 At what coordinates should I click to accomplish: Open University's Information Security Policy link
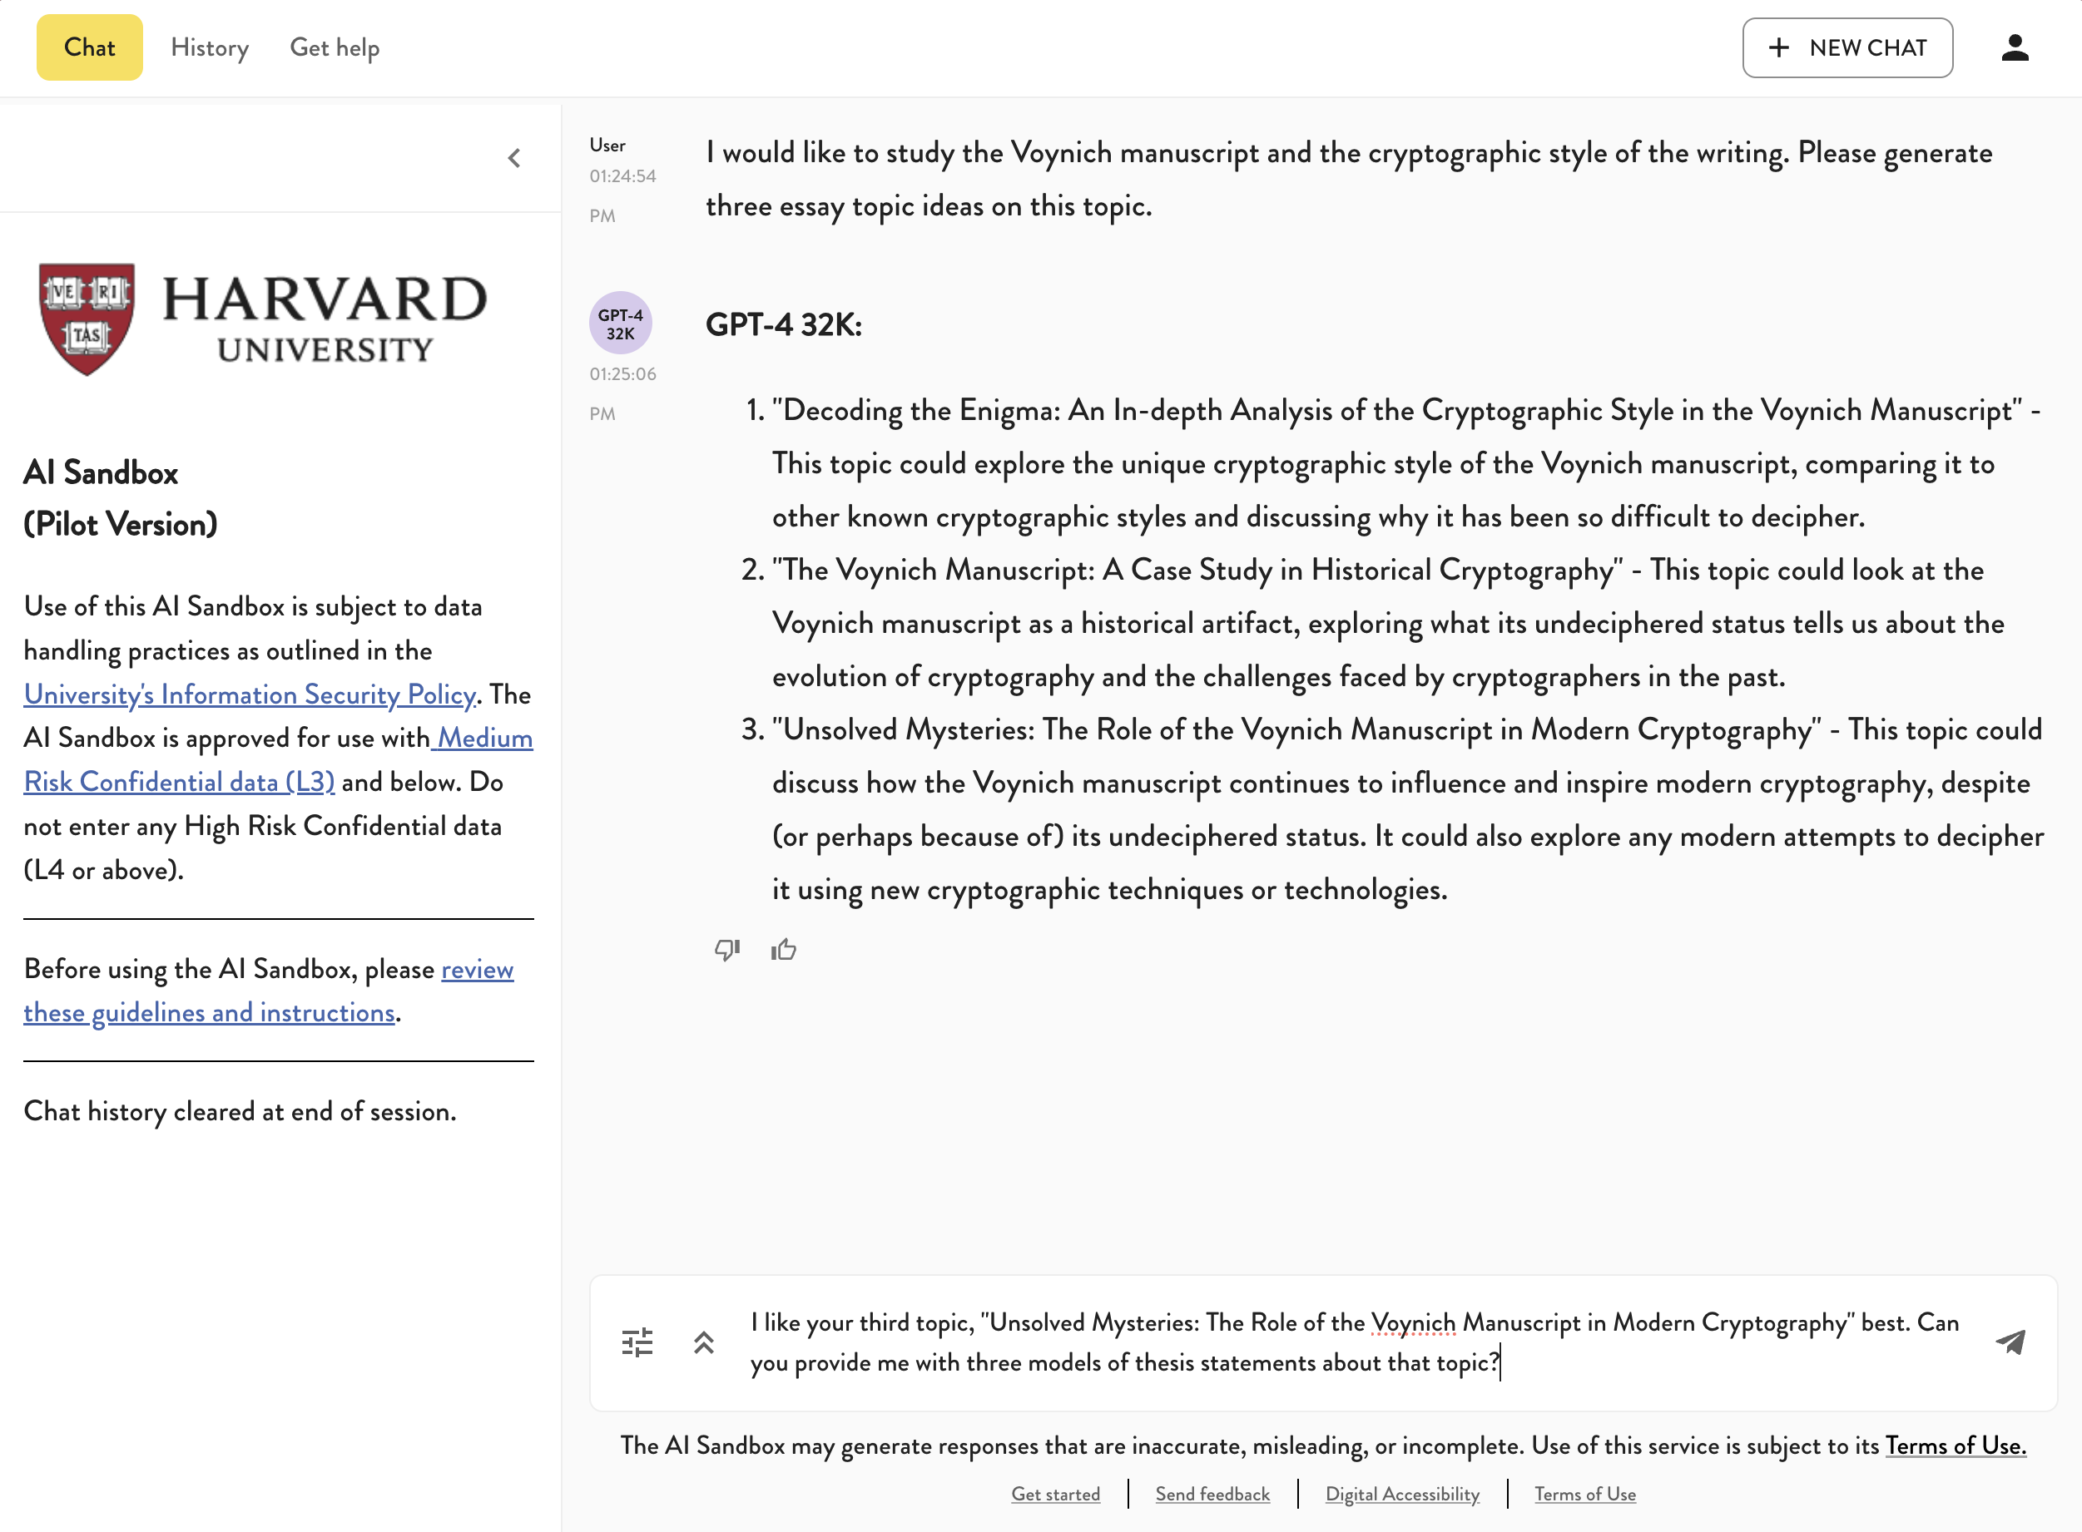(x=250, y=694)
